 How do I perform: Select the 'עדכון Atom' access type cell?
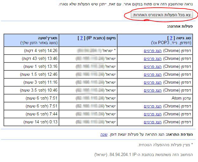tap(155, 98)
